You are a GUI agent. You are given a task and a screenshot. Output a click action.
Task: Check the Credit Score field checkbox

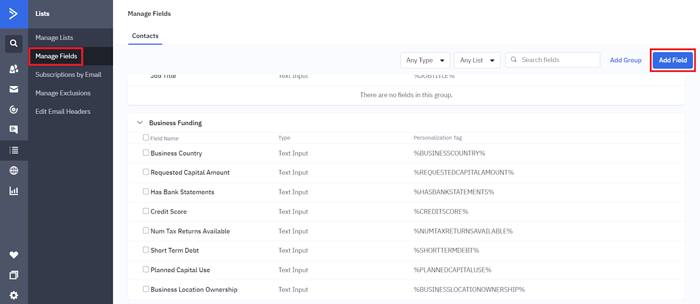point(146,211)
